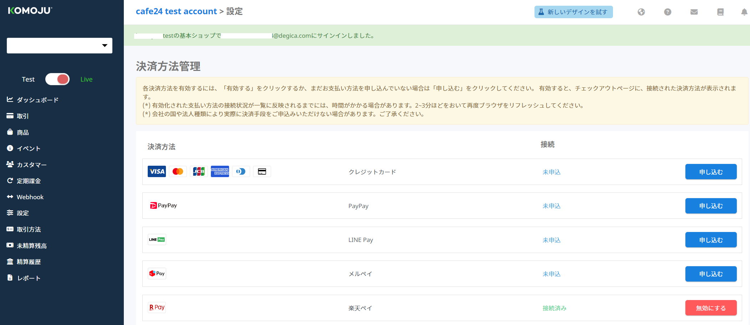Open レポート in the sidebar
Image resolution: width=750 pixels, height=325 pixels.
pos(29,278)
